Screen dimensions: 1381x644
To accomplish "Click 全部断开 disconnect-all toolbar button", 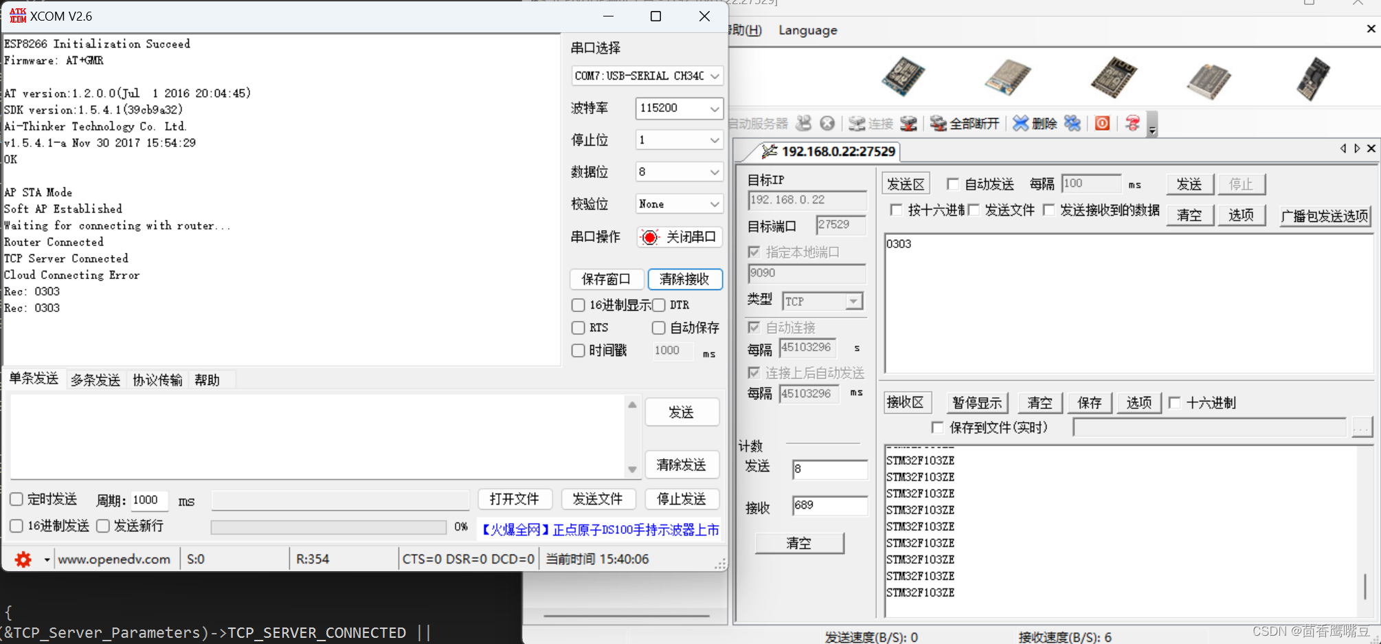I will (x=965, y=124).
